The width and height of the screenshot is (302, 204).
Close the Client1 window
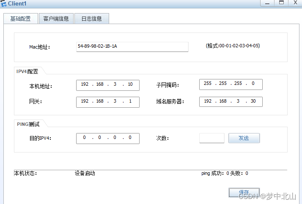click(295, 3)
